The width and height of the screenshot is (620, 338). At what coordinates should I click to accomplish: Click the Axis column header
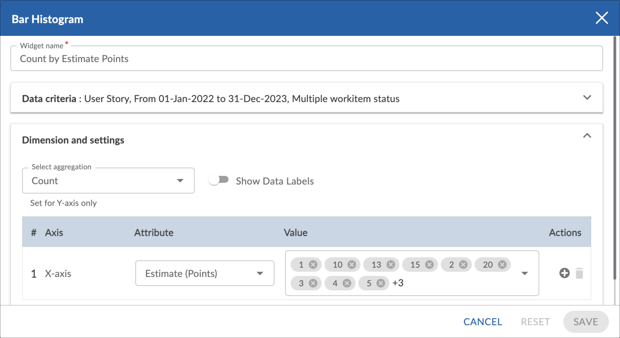pos(54,232)
